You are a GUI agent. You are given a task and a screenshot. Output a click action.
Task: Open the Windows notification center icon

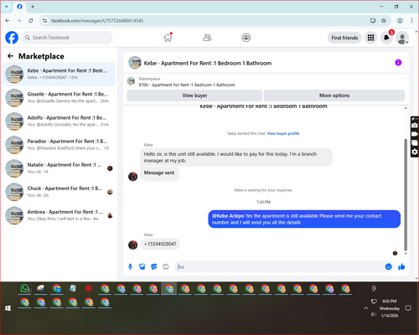tap(408, 308)
